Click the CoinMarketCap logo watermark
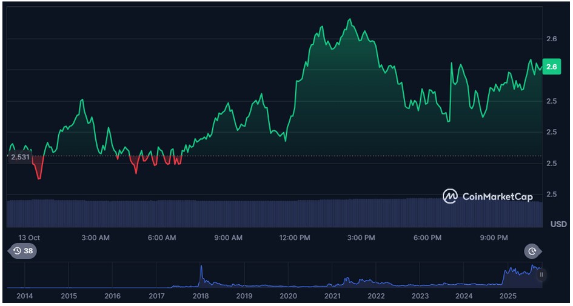 pyautogui.click(x=488, y=196)
